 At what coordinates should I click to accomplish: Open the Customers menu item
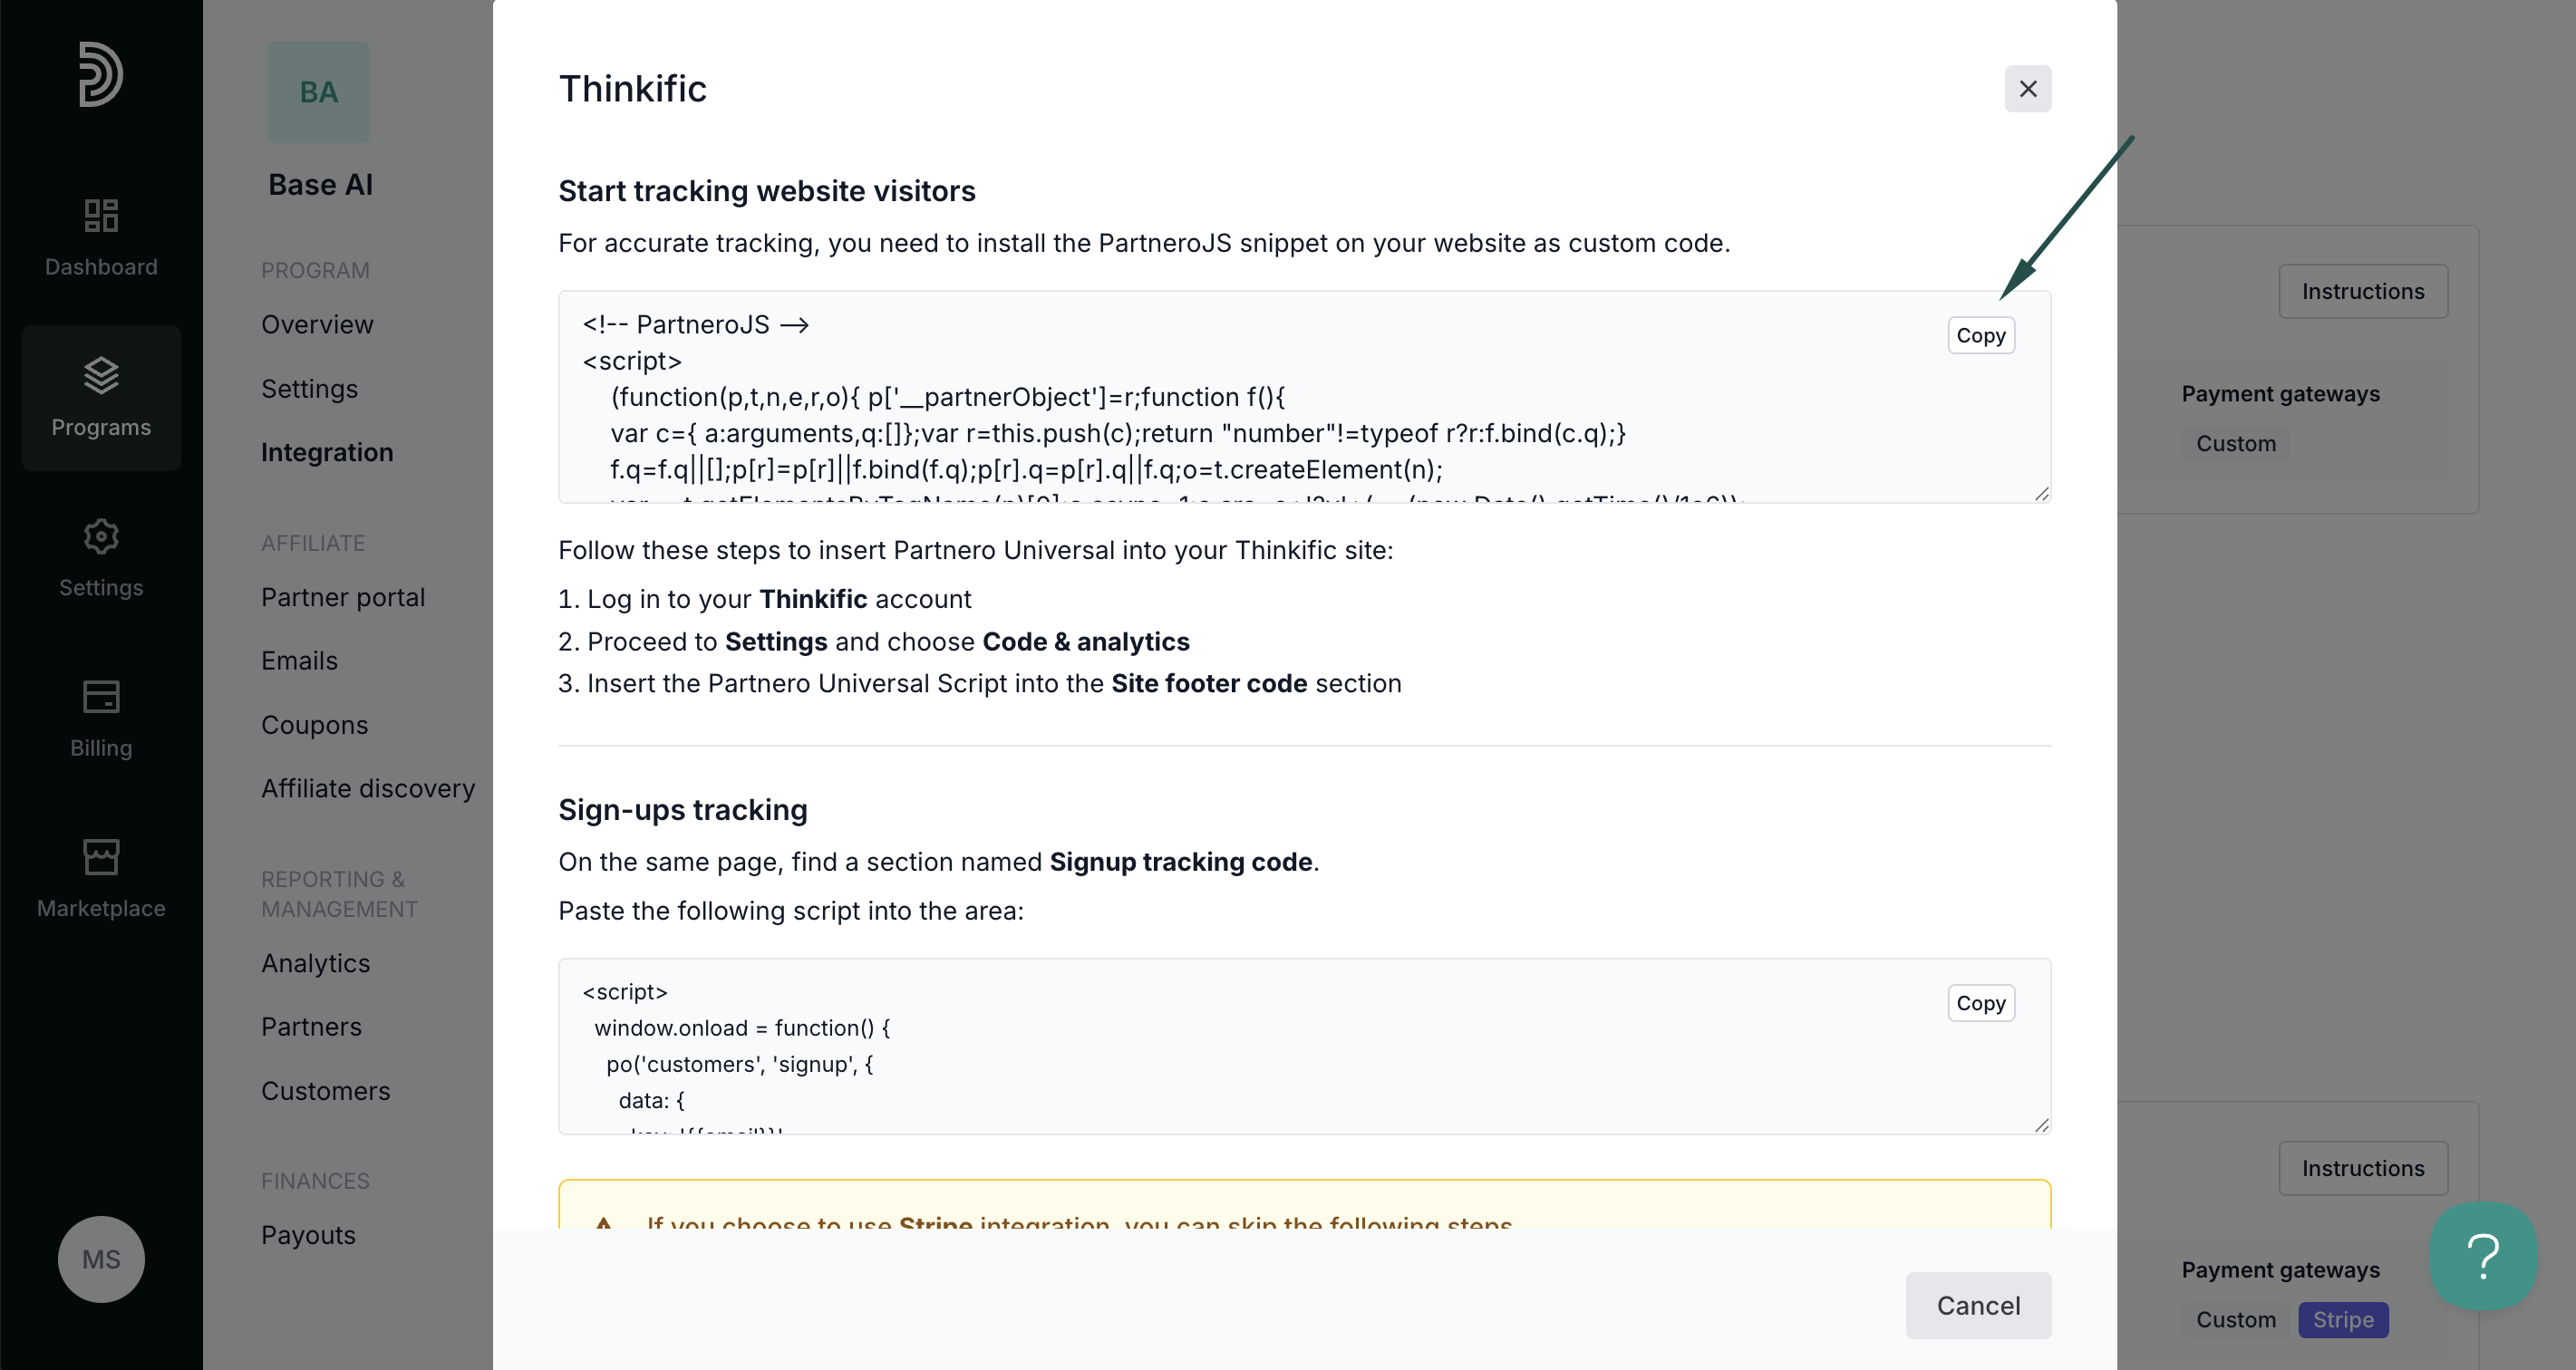click(325, 1091)
